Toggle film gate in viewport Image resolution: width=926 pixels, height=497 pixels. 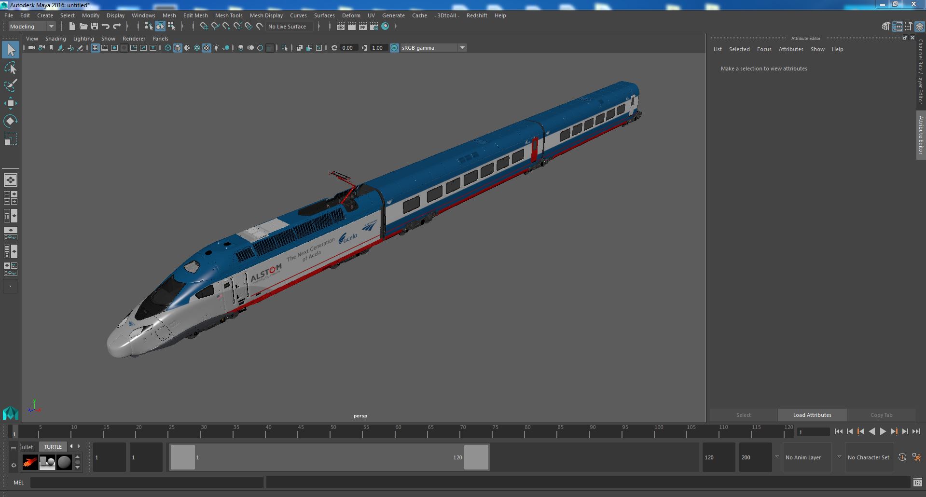(x=105, y=48)
